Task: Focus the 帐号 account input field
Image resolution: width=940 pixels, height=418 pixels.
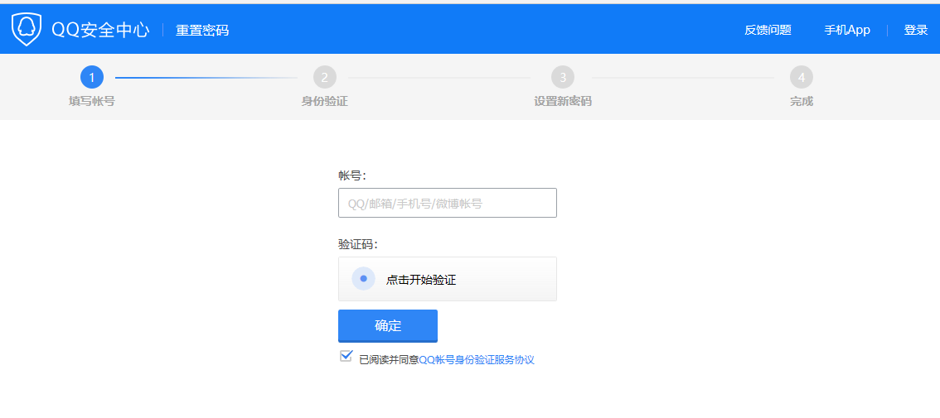Action: [x=448, y=203]
